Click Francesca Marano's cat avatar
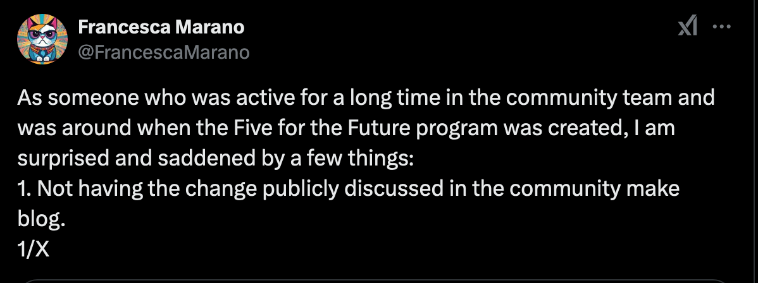 (43, 39)
